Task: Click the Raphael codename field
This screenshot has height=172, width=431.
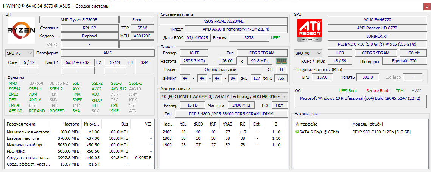Action: click(89, 36)
